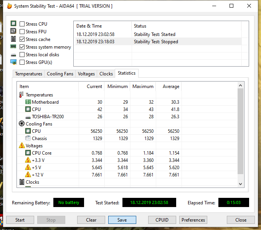The width and height of the screenshot is (261, 230).
Task: Uncheck the Stress system memory checkbox
Action: coord(22,47)
